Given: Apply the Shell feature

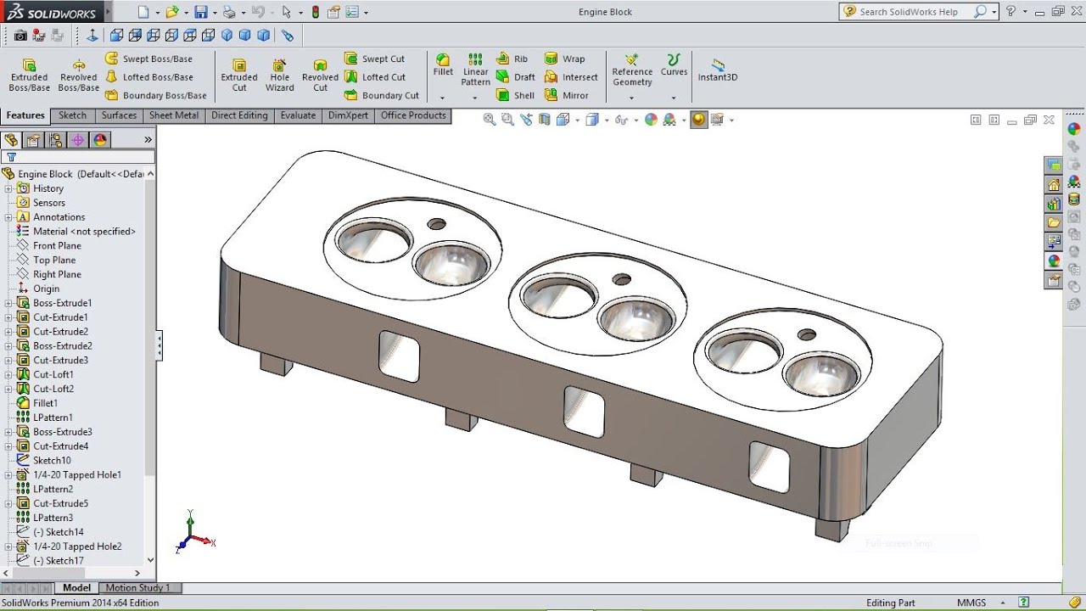Looking at the screenshot, I should (x=515, y=95).
